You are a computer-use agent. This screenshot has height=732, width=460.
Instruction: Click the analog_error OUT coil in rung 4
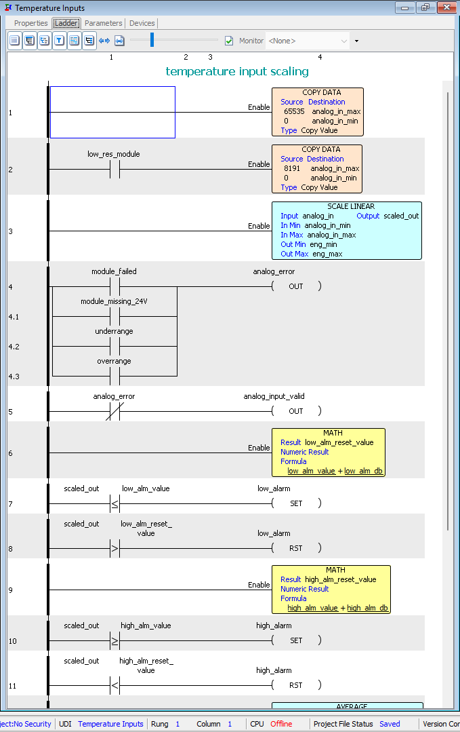click(x=296, y=286)
